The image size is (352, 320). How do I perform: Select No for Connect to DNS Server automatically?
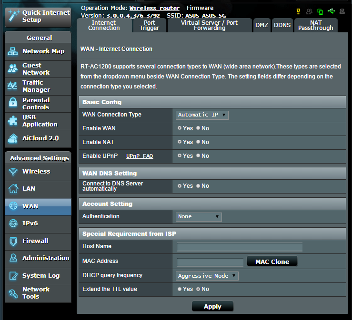click(x=198, y=186)
